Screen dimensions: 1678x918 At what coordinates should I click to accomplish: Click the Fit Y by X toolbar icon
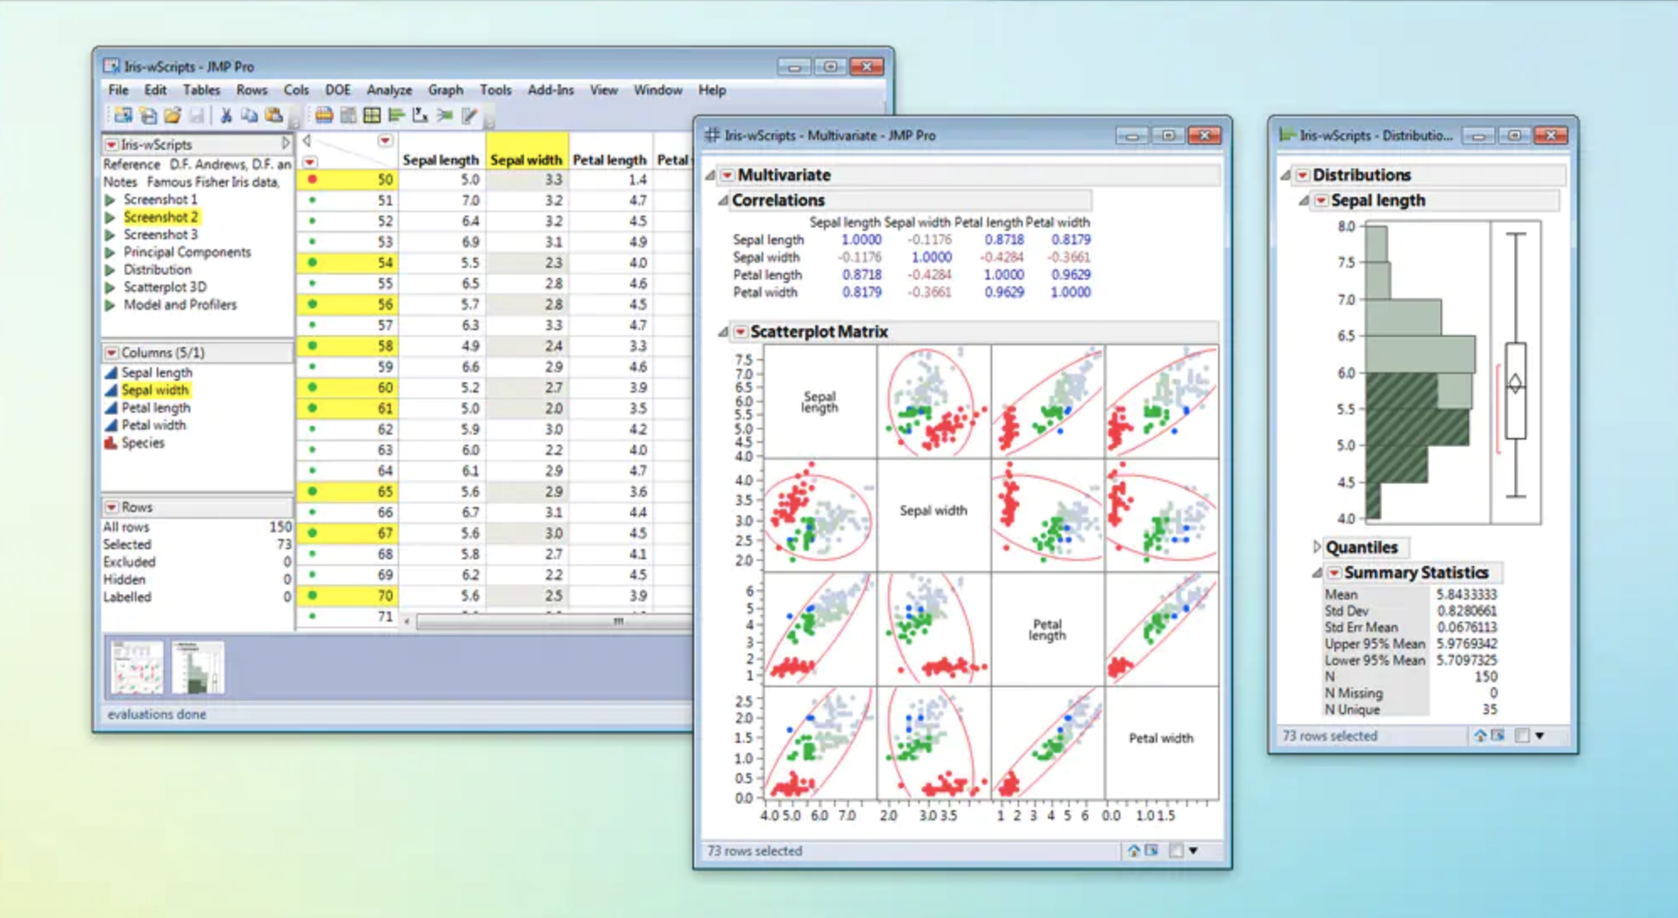(419, 115)
